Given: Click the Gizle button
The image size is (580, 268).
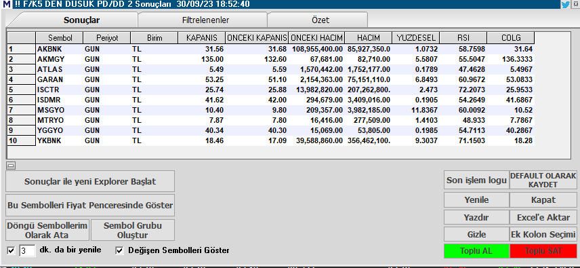Looking at the screenshot, I should coord(476,234).
